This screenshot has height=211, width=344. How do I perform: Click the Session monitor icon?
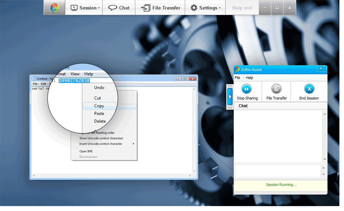(74, 8)
